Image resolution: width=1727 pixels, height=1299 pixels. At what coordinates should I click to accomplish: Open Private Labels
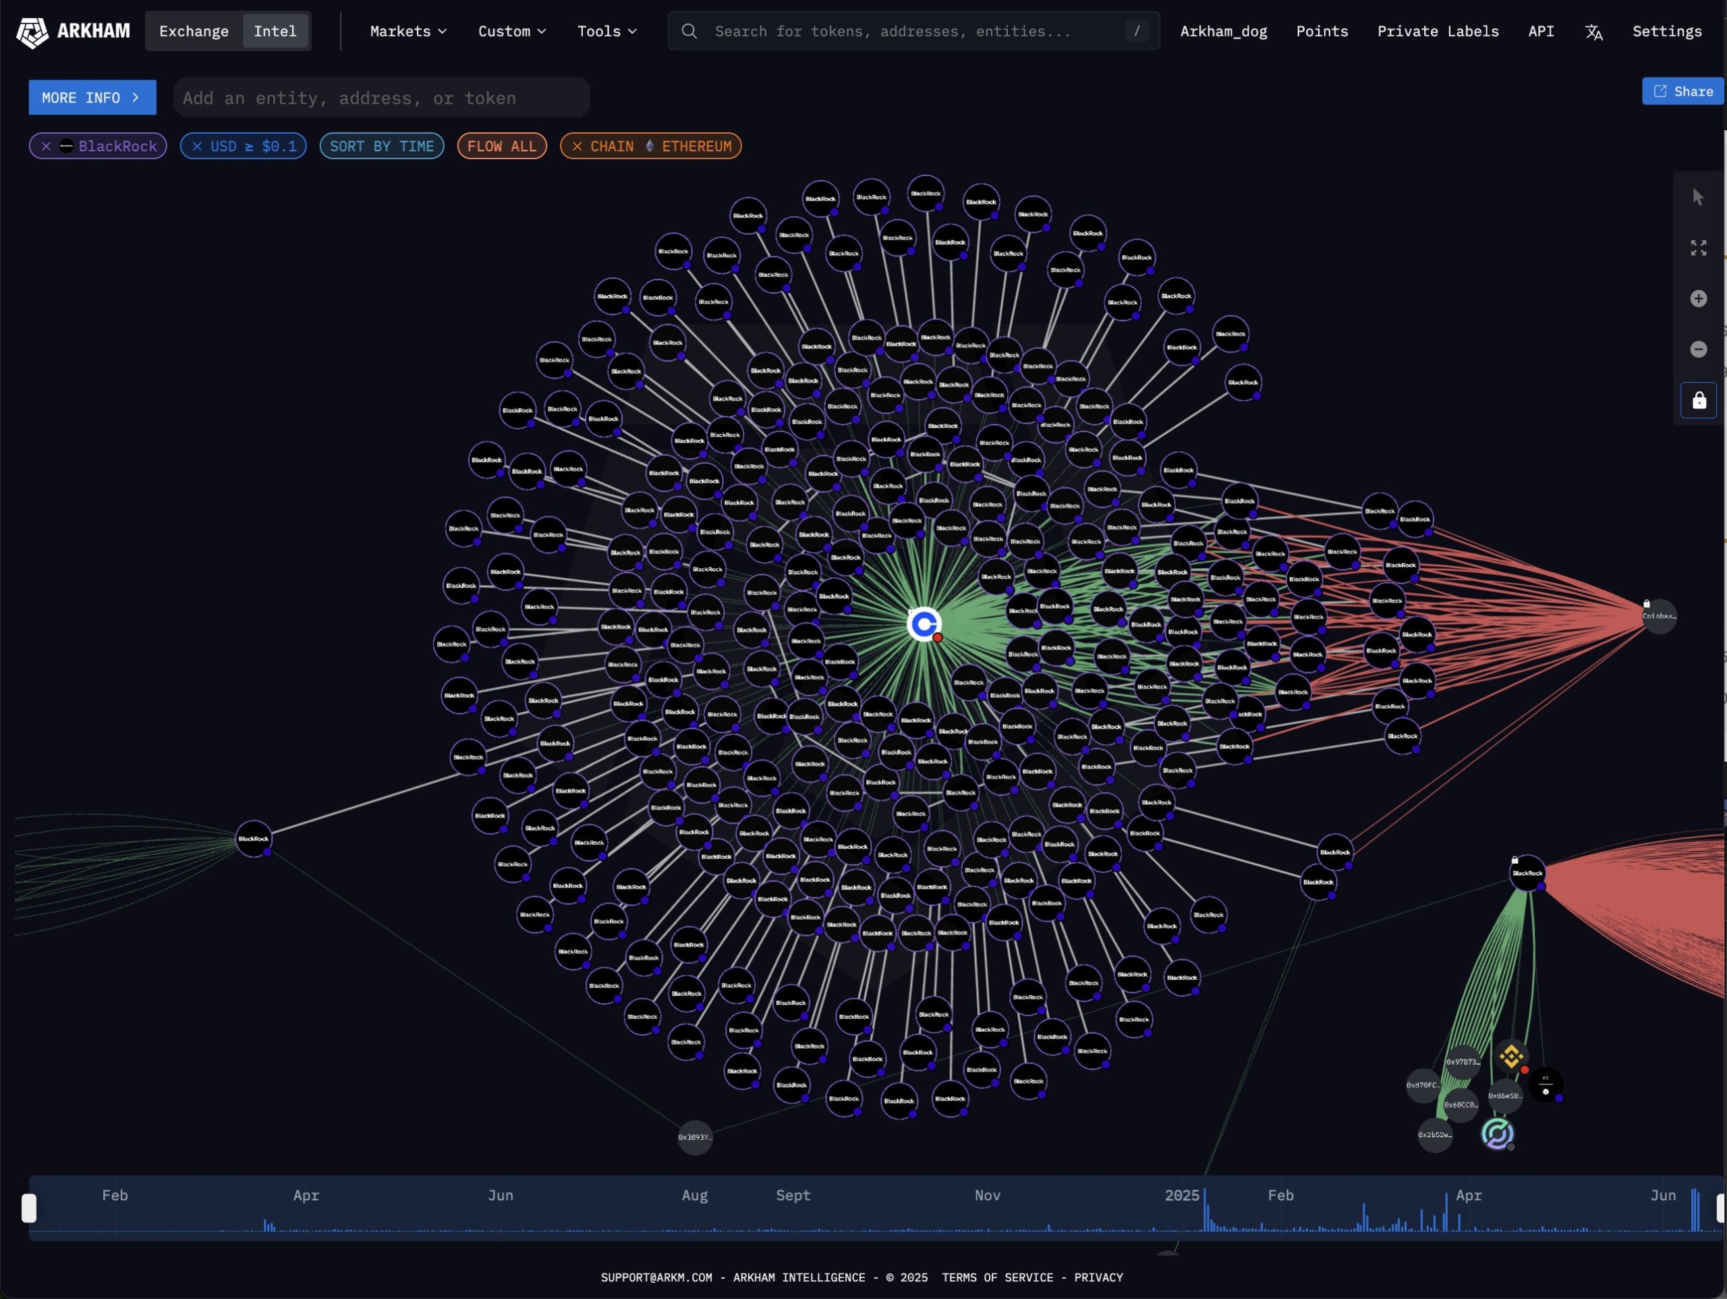pos(1438,31)
